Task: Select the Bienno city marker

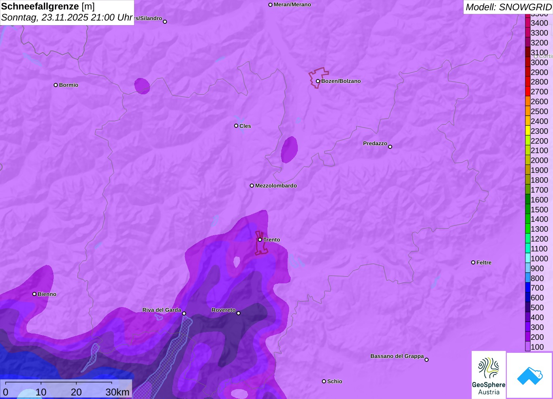Action: click(x=34, y=294)
